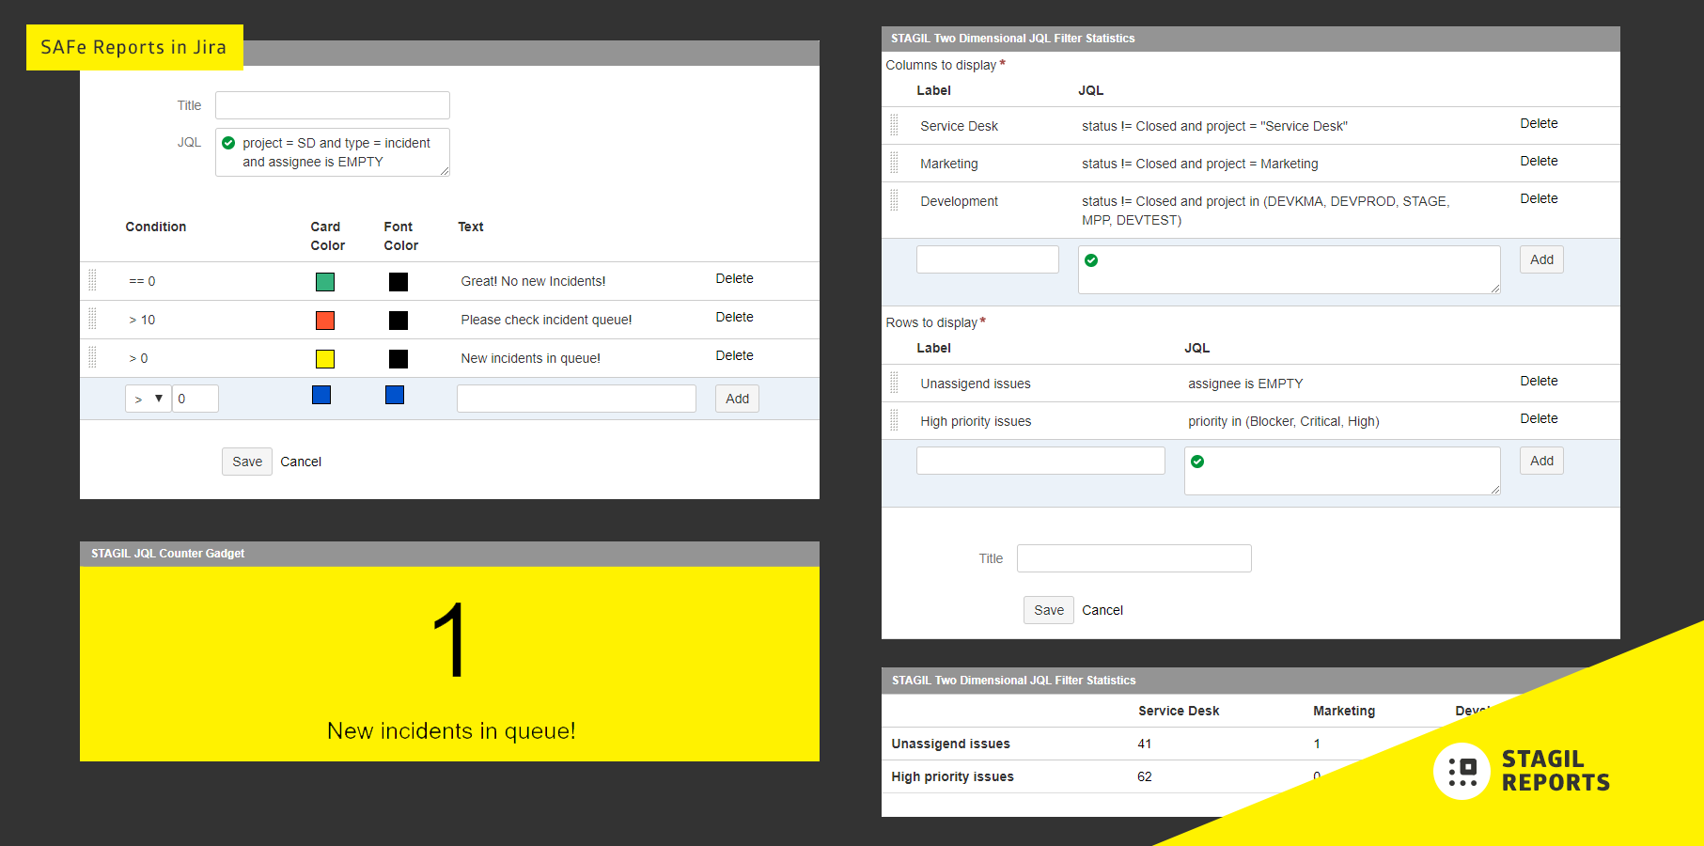Grab the drag handle of the '> 0' condition row

click(92, 357)
